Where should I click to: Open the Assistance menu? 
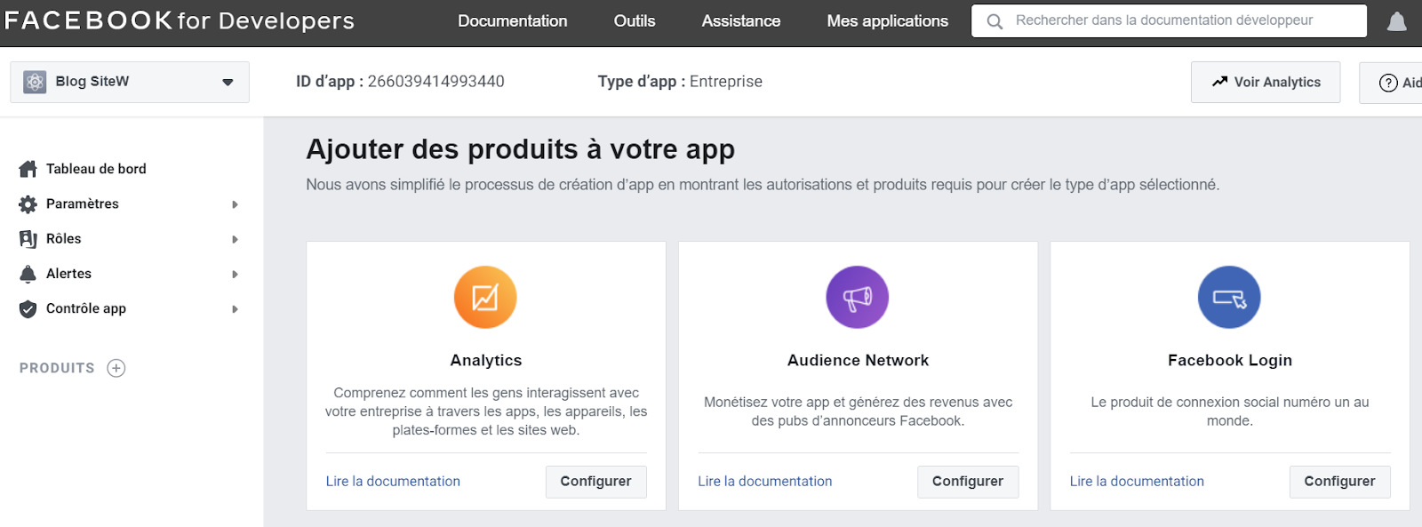(x=741, y=21)
